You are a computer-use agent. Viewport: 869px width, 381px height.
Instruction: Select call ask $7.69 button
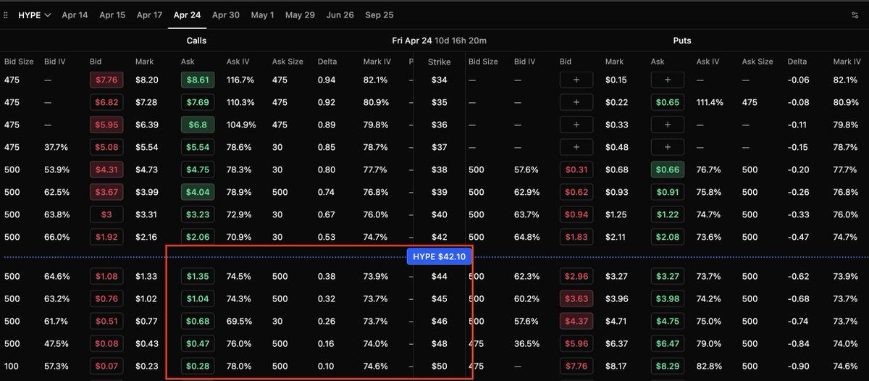pos(197,102)
